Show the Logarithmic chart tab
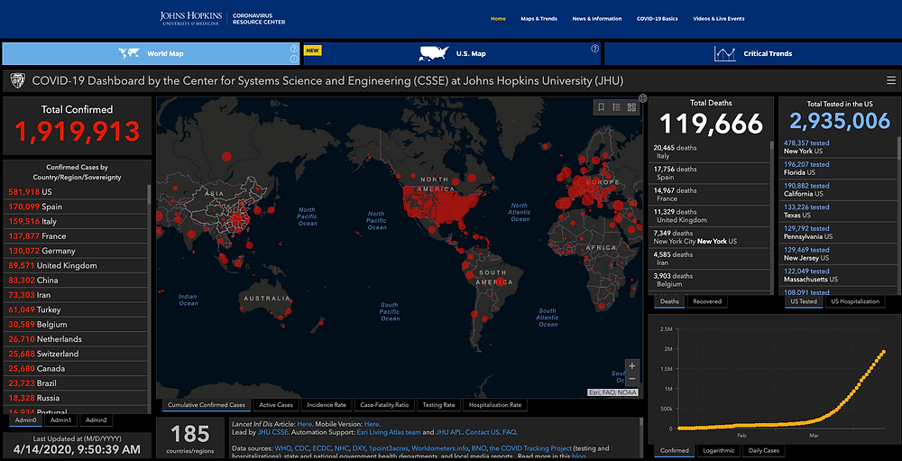Image resolution: width=902 pixels, height=461 pixels. click(x=718, y=451)
